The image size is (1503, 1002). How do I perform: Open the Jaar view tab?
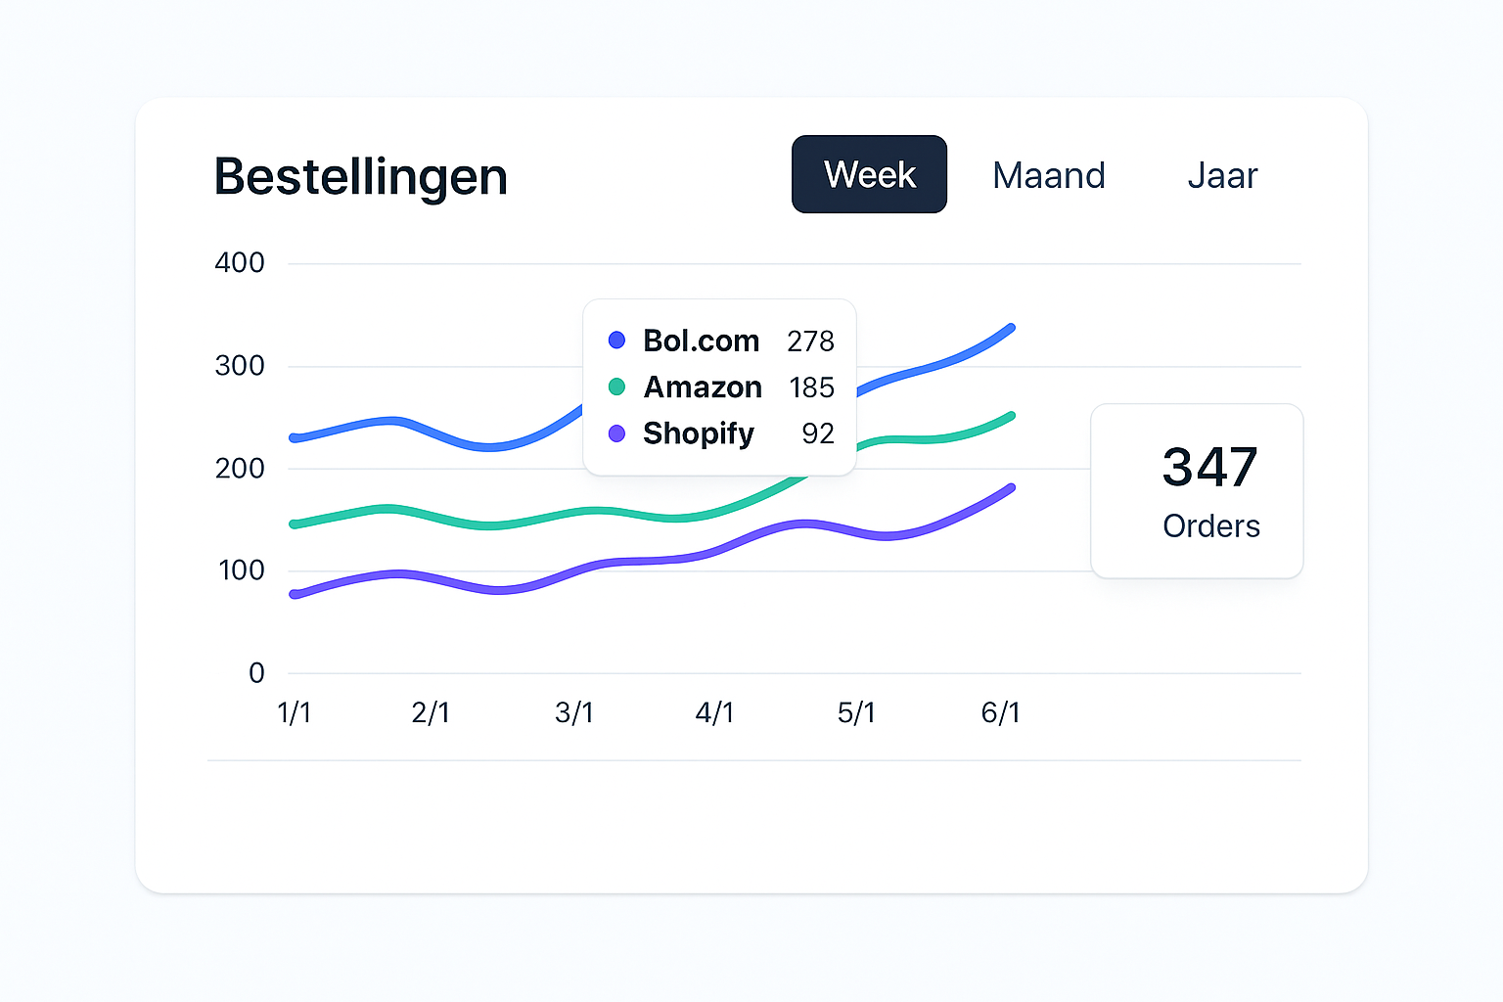[1222, 176]
